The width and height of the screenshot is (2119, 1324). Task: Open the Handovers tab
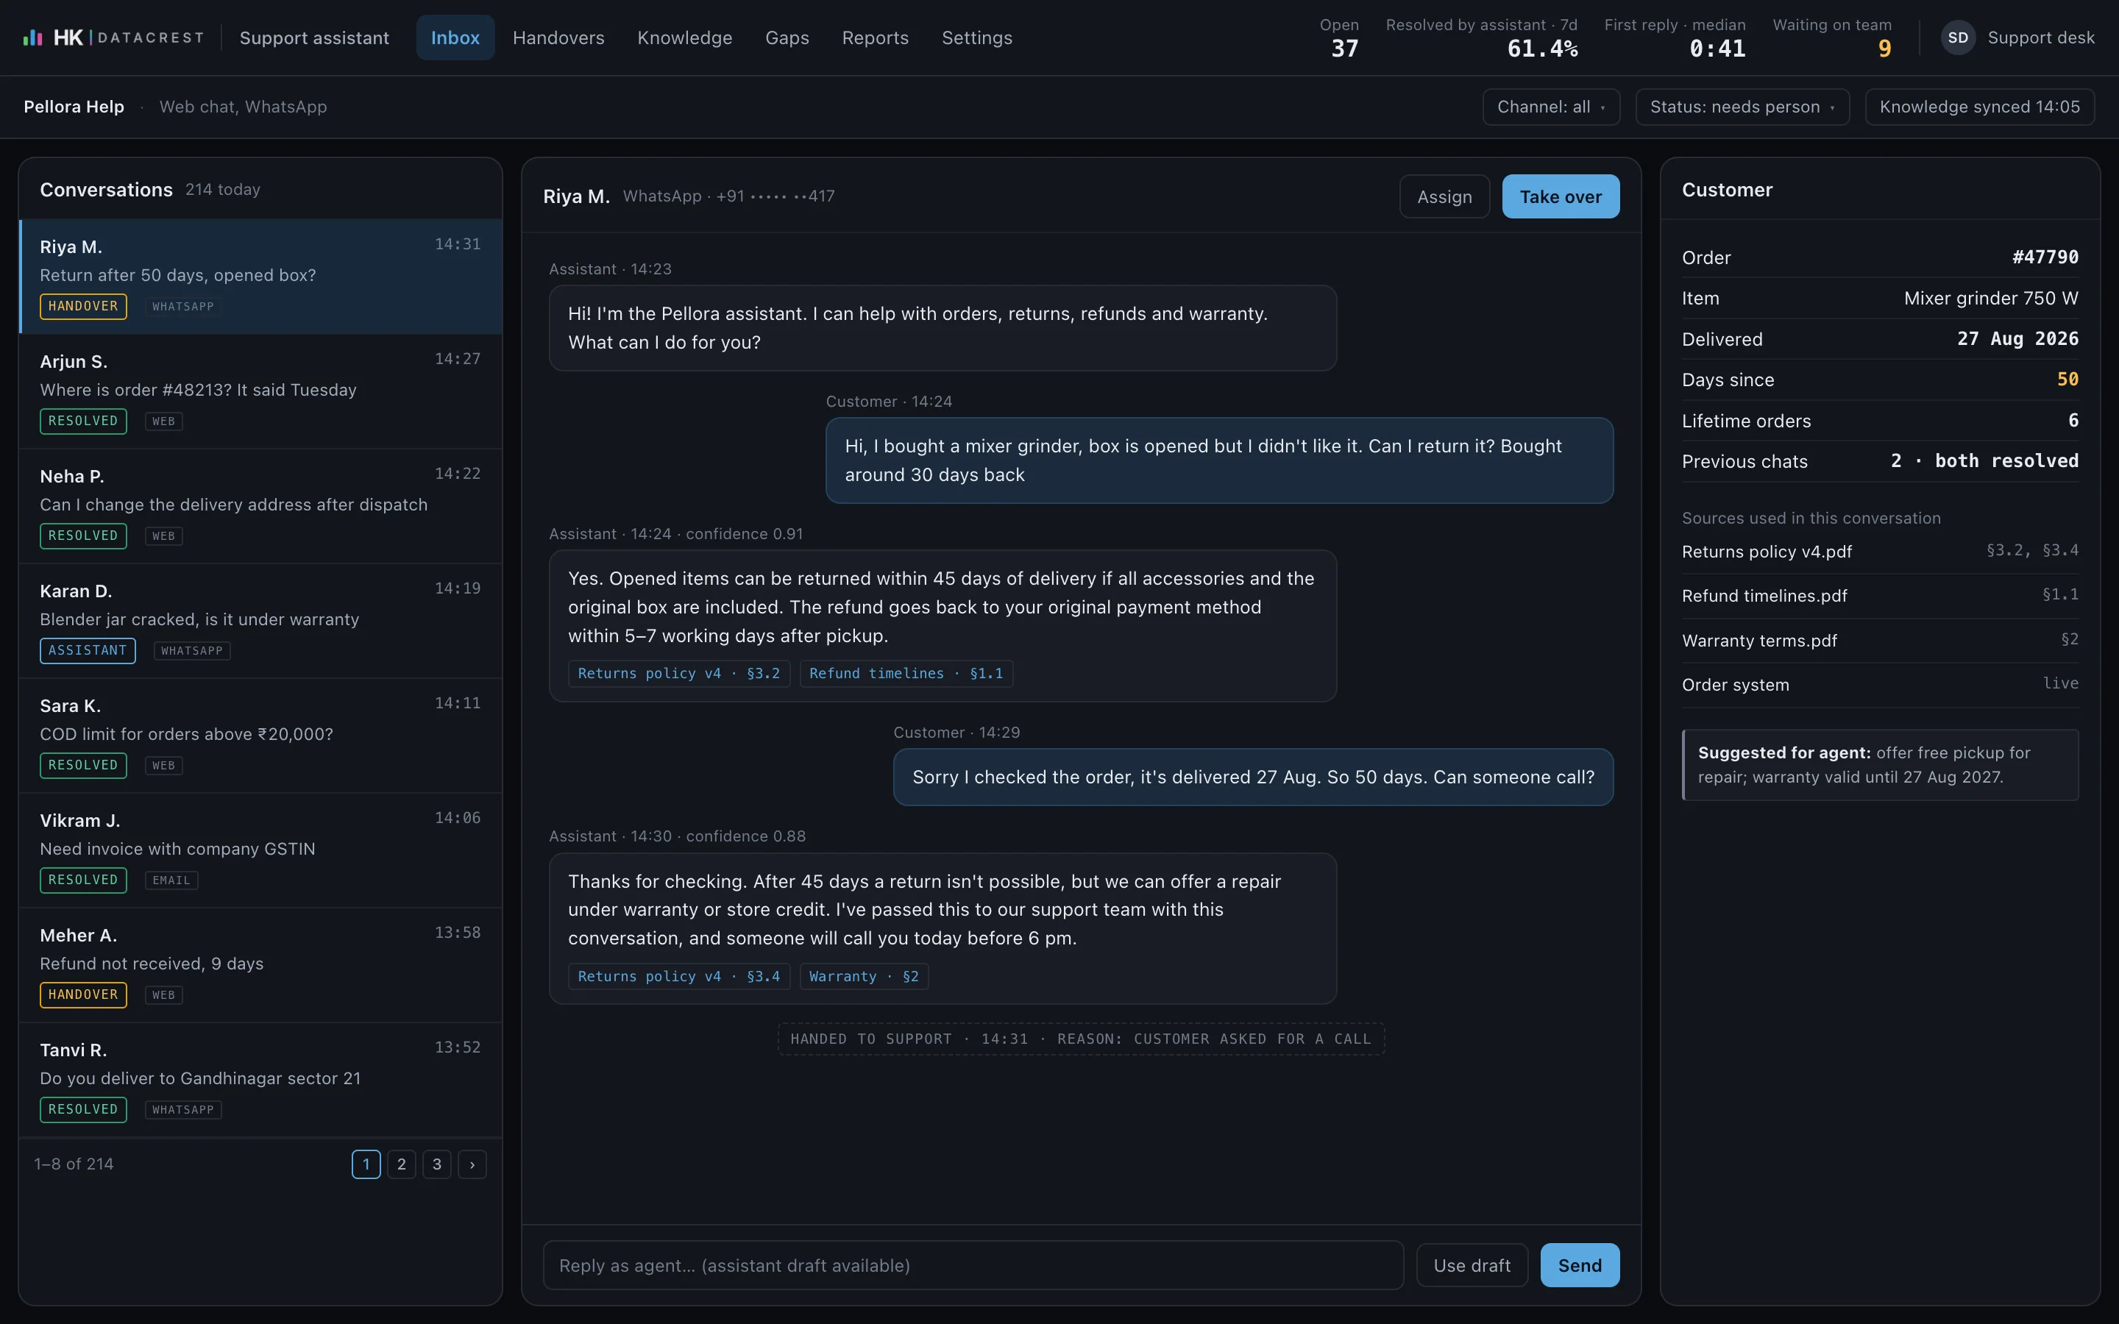click(x=558, y=38)
